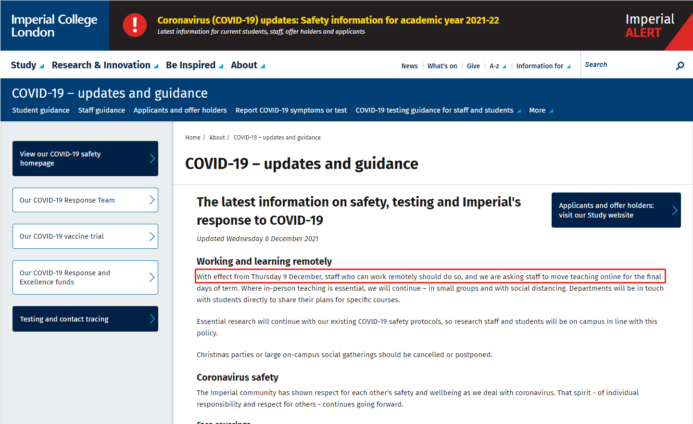Screen dimensions: 693x424
Task: Click the search magnifier icon
Action: coord(680,65)
